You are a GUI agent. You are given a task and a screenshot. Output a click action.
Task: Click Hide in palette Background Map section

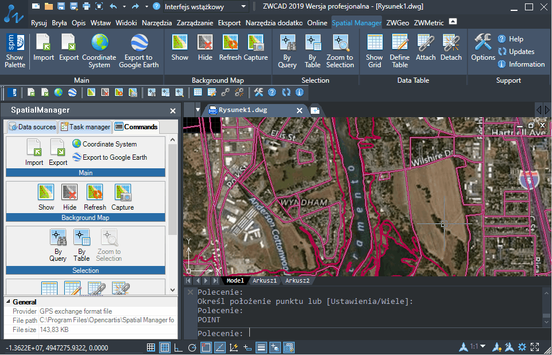pos(70,197)
